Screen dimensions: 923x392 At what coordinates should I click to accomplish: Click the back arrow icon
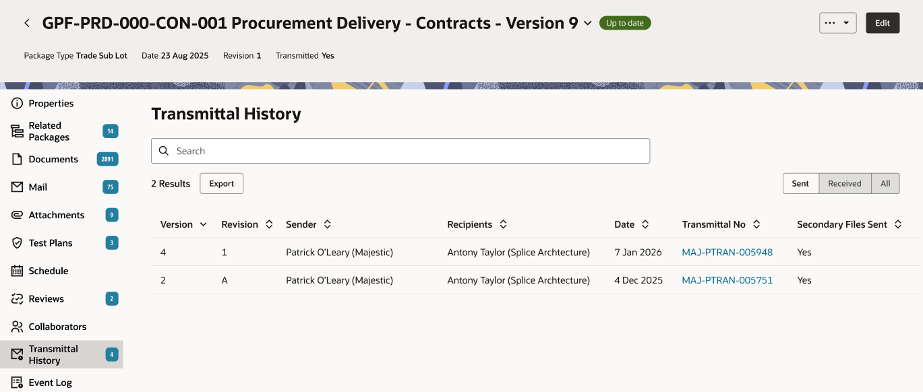click(27, 23)
